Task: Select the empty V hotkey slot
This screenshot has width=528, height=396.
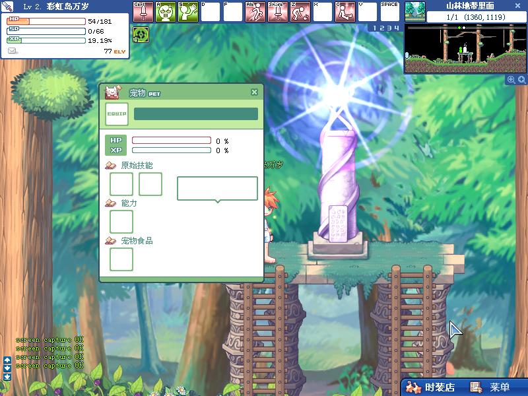Action: tap(368, 12)
